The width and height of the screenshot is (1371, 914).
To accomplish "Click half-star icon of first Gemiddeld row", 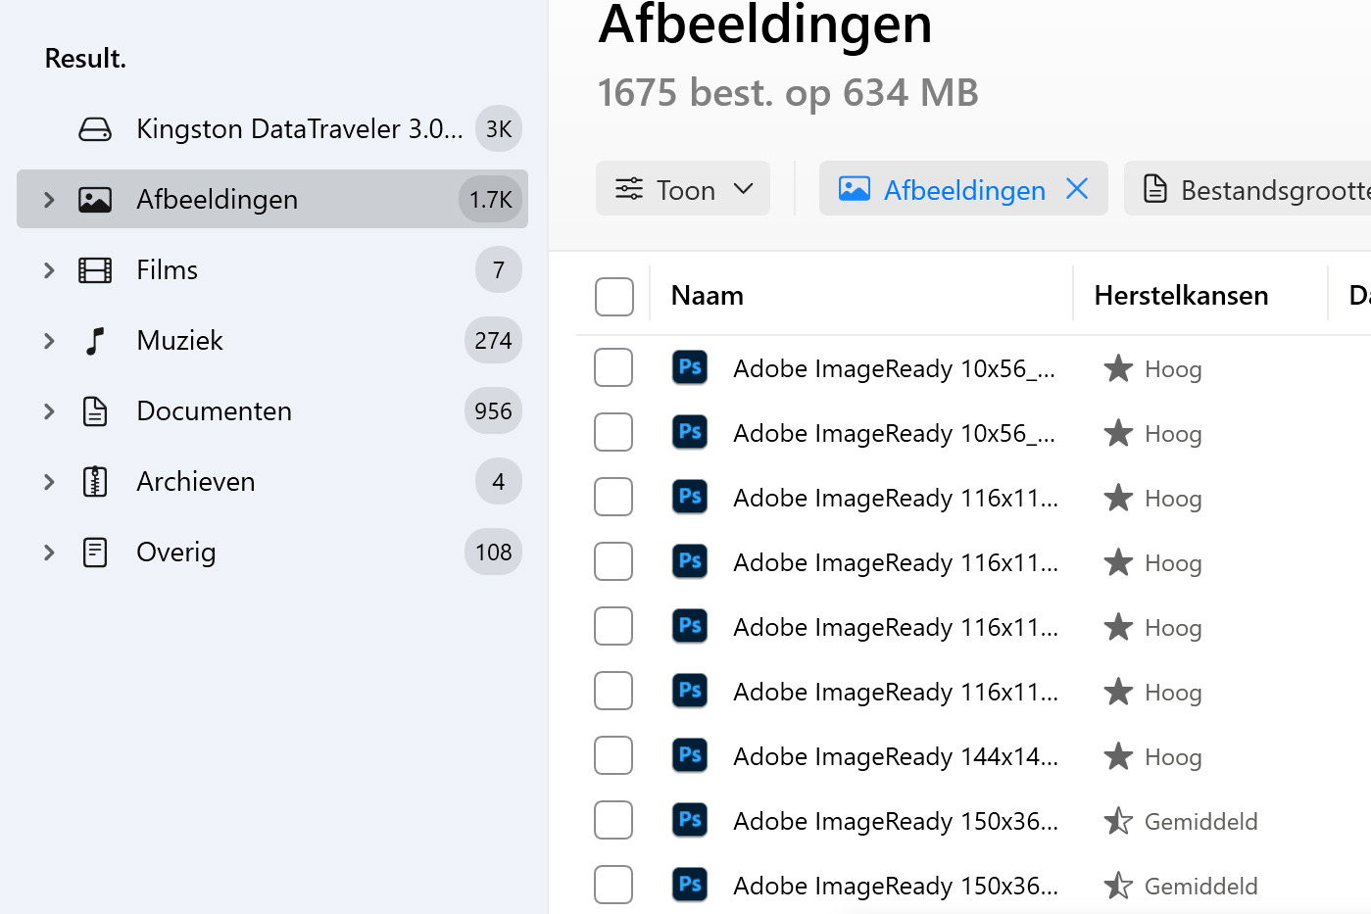I will [x=1118, y=821].
